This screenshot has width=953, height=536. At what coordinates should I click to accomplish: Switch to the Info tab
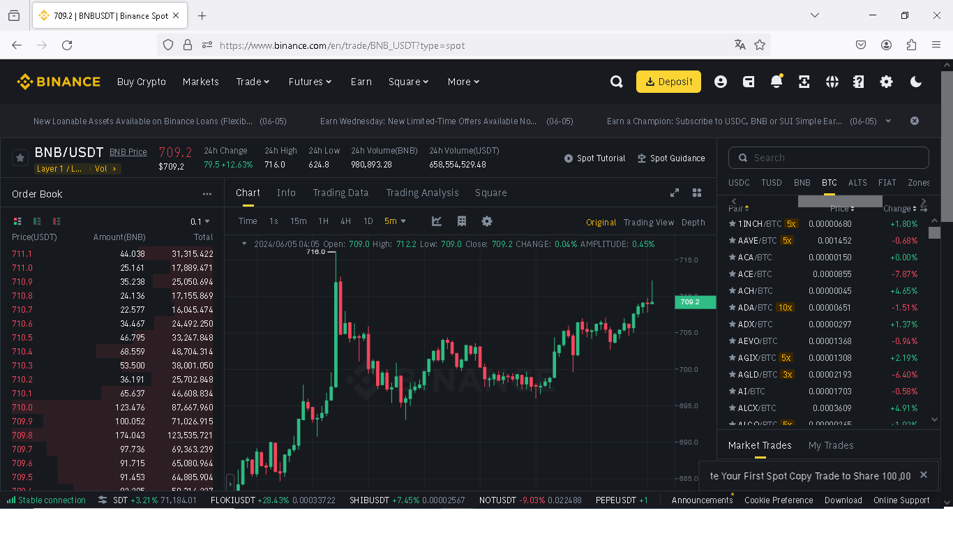click(286, 193)
